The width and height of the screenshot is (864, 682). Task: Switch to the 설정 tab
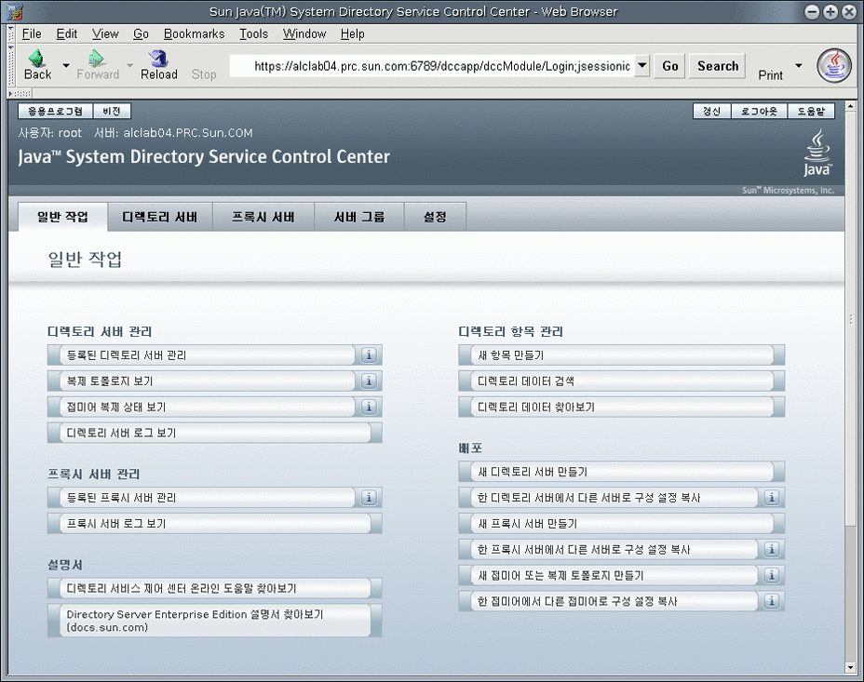pos(436,217)
